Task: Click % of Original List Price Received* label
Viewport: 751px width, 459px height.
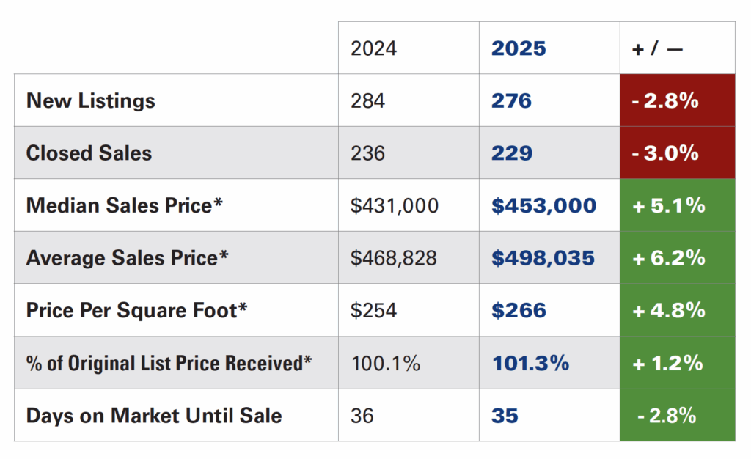Action: tap(169, 363)
